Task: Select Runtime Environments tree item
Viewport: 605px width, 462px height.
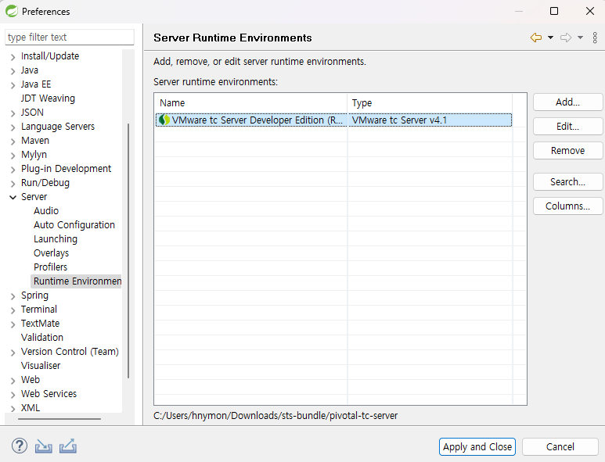Action: coord(77,281)
